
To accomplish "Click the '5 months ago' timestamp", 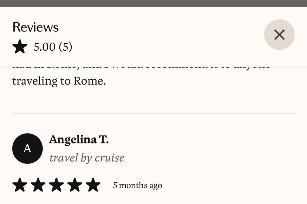I will (x=138, y=186).
